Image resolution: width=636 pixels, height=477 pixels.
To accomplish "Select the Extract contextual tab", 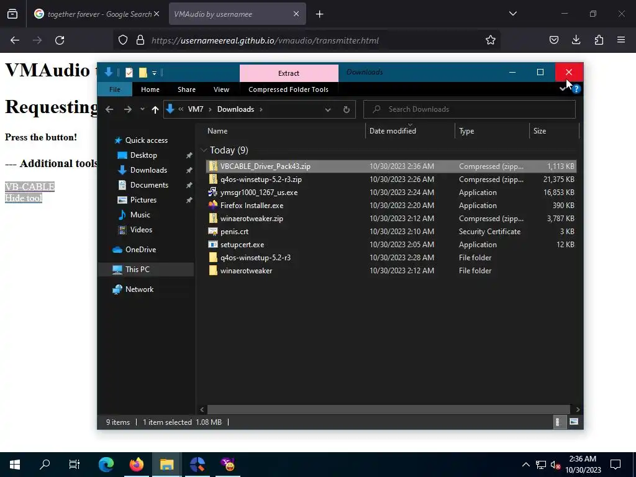I will (x=289, y=73).
